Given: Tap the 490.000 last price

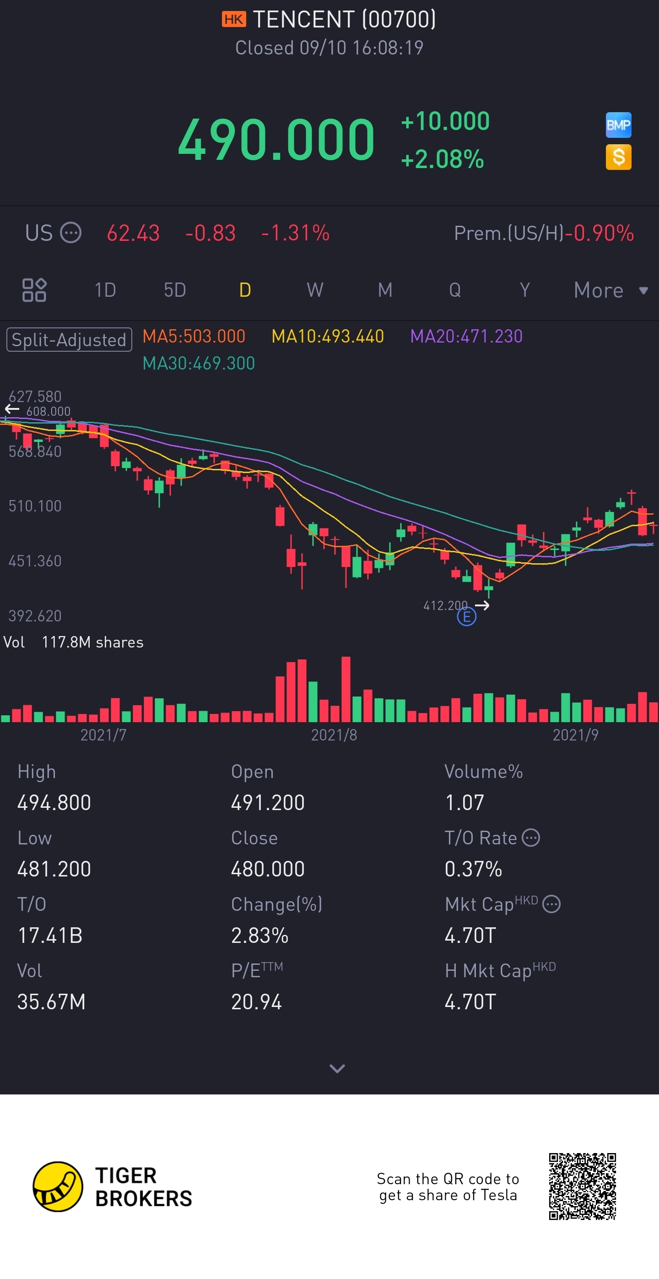Looking at the screenshot, I should (276, 140).
